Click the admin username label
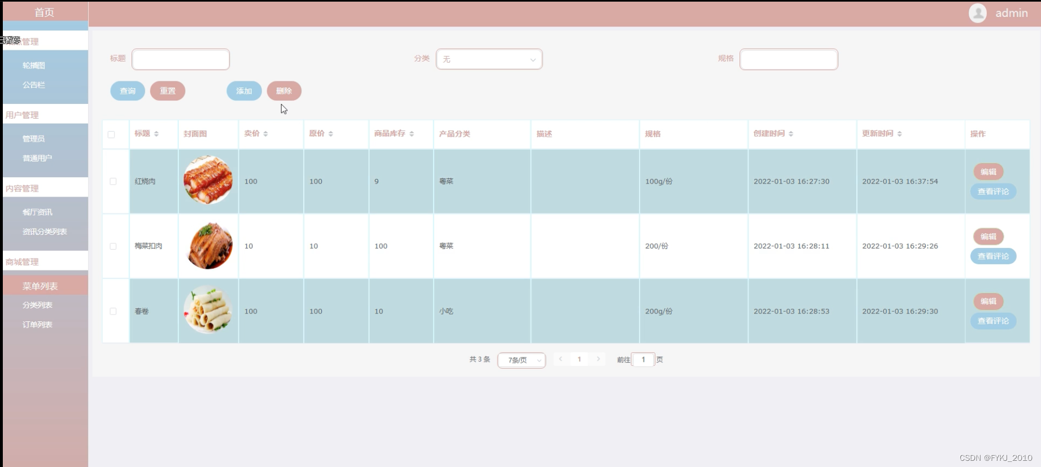Image resolution: width=1041 pixels, height=467 pixels. point(1011,13)
